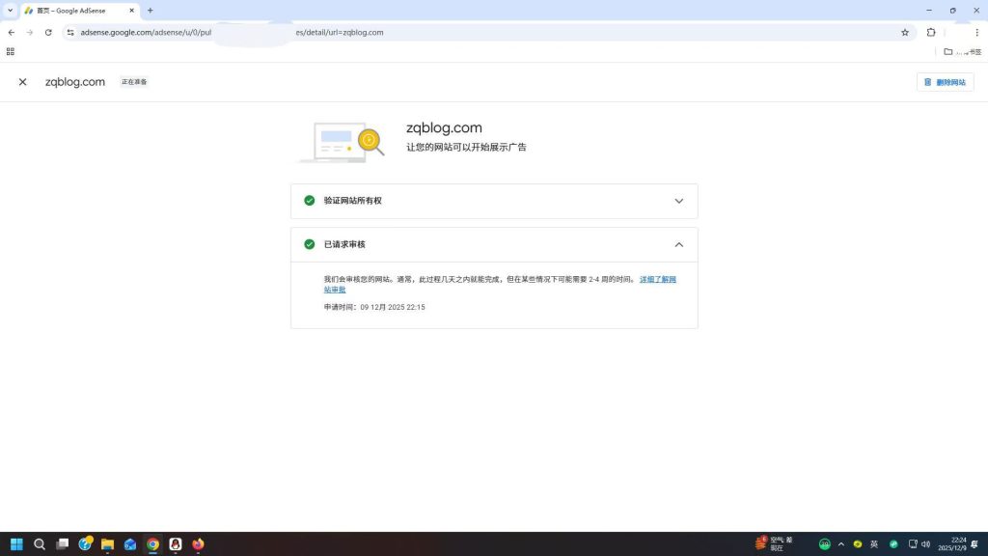The image size is (988, 556).
Task: Open the bookmarks bar folder icon
Action: coord(948,52)
